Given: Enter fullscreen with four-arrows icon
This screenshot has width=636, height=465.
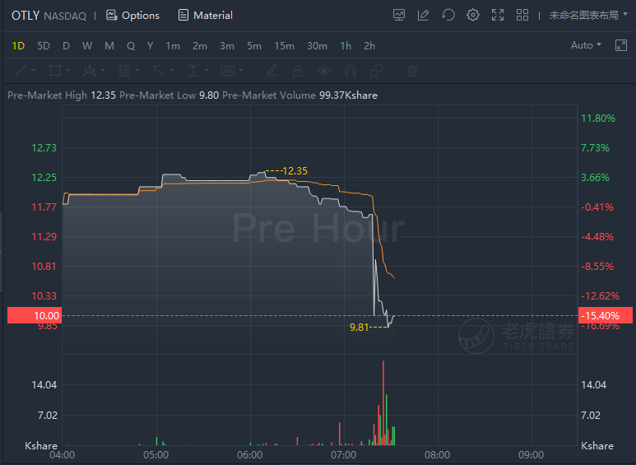Looking at the screenshot, I should (x=497, y=16).
